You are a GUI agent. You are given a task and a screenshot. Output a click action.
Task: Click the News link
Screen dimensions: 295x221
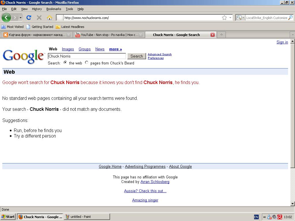coord(100,49)
